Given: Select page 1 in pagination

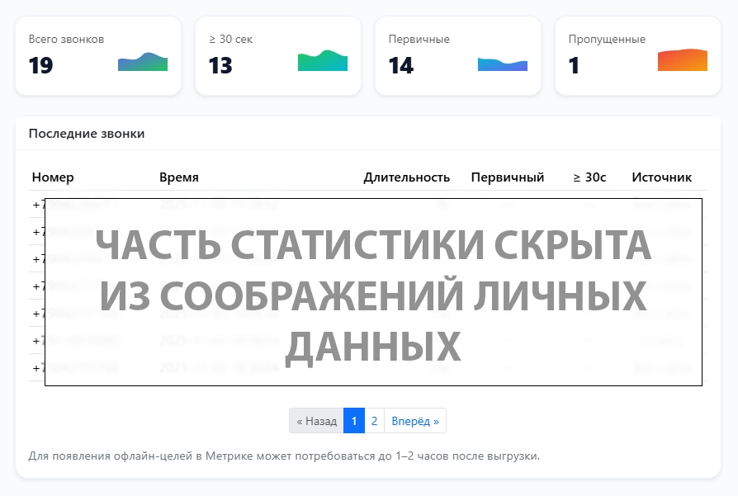Looking at the screenshot, I should coord(353,420).
